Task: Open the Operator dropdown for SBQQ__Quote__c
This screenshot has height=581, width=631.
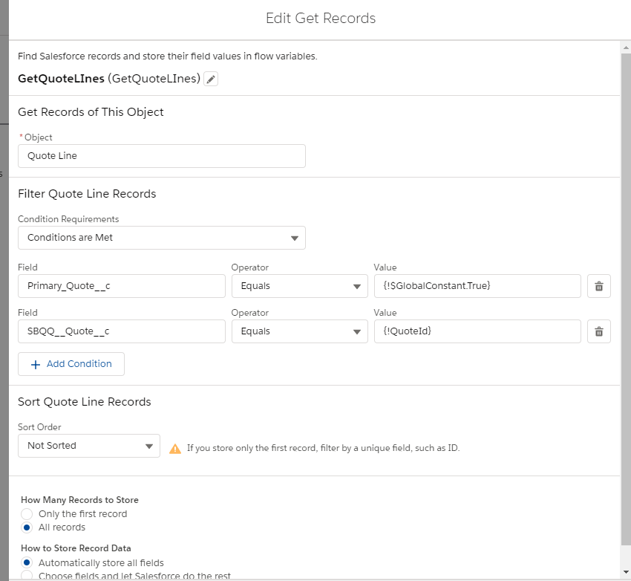Action: tap(299, 331)
